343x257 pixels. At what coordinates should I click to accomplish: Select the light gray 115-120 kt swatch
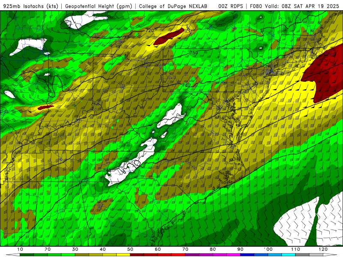pos(316,255)
